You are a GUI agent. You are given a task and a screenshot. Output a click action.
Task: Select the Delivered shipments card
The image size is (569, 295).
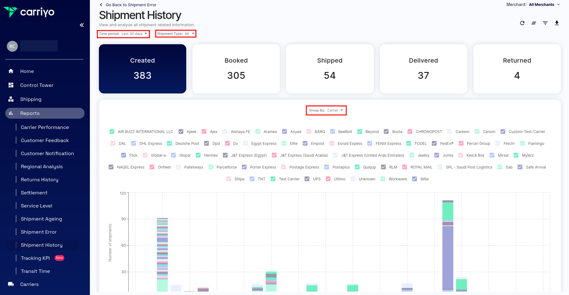[x=423, y=69]
